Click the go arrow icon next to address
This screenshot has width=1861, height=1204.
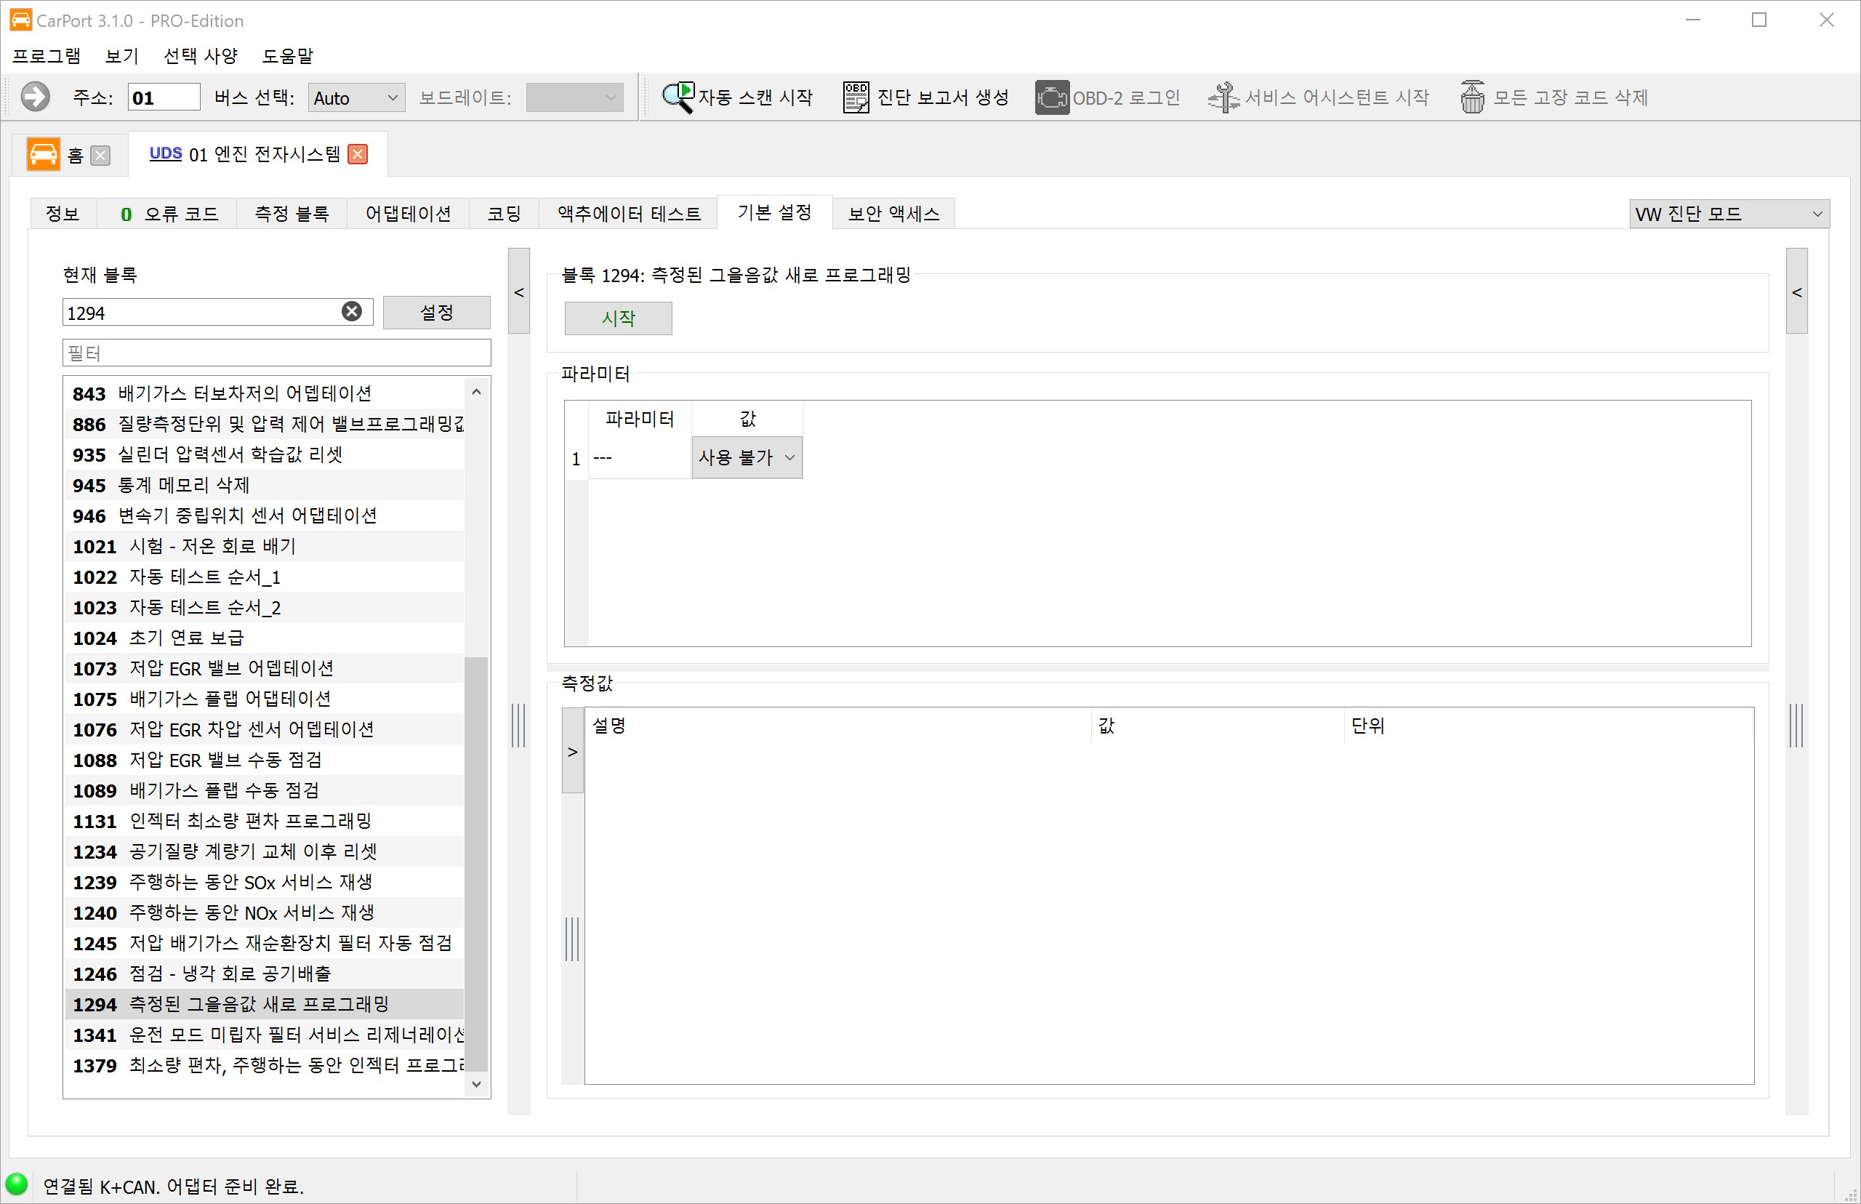click(x=34, y=97)
